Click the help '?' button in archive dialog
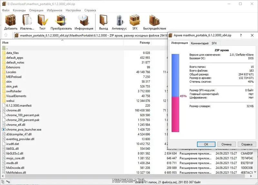The image size is (258, 185). coord(241,35)
